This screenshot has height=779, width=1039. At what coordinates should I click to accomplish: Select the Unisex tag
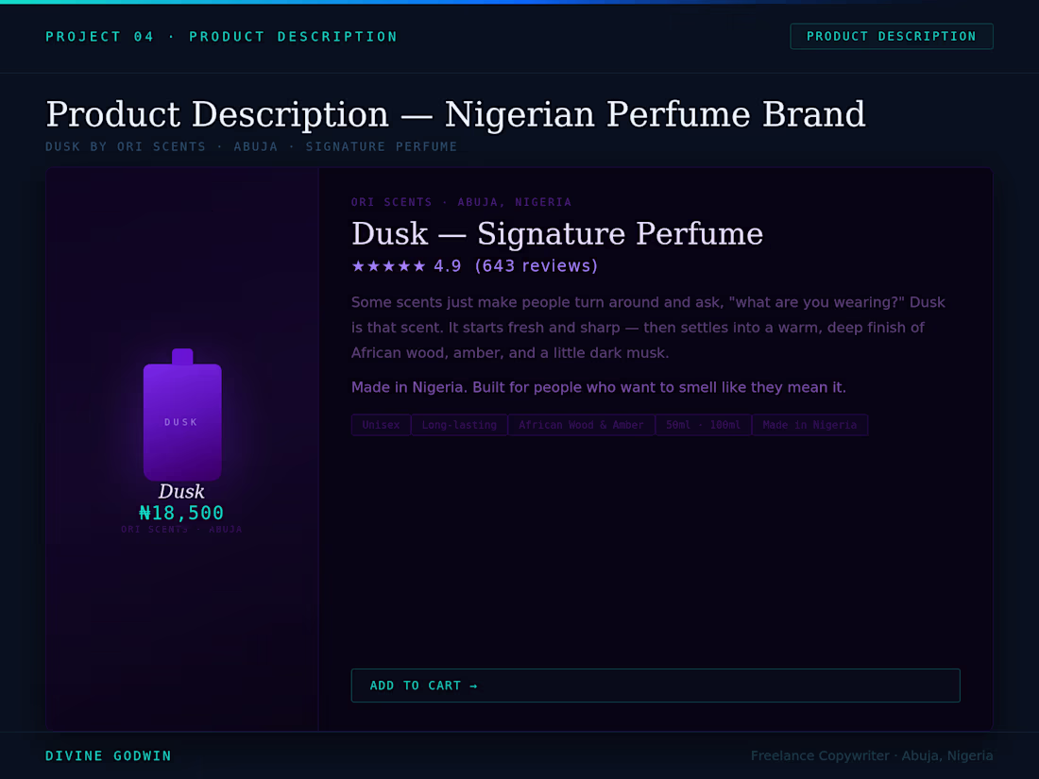tap(381, 425)
